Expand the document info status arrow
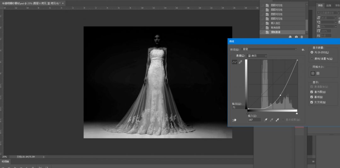This screenshot has height=168, width=340. coord(43,157)
